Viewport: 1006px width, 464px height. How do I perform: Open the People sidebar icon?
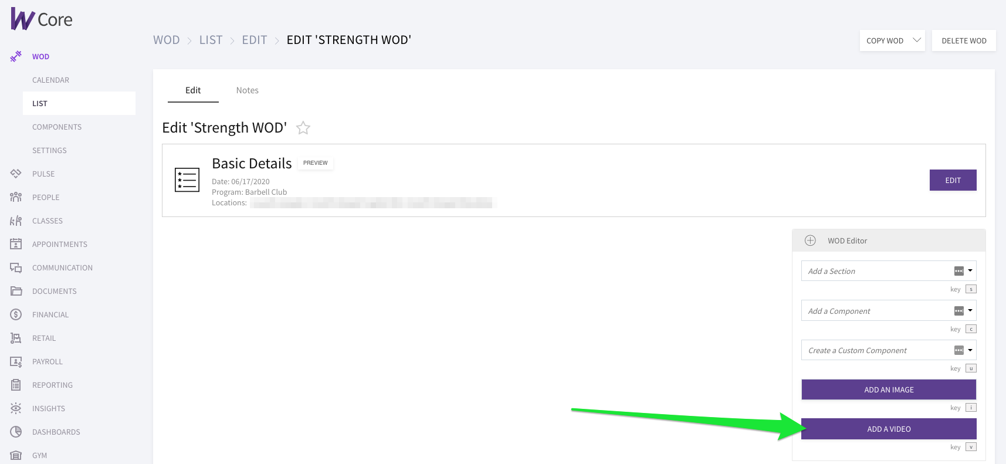coord(16,197)
